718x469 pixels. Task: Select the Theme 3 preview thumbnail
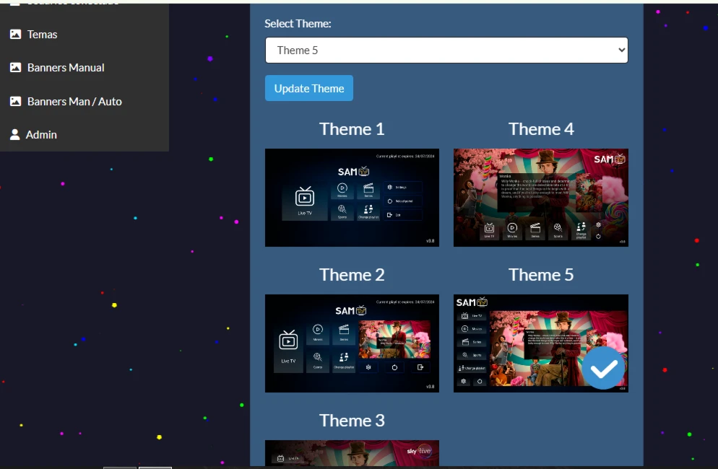(352, 453)
